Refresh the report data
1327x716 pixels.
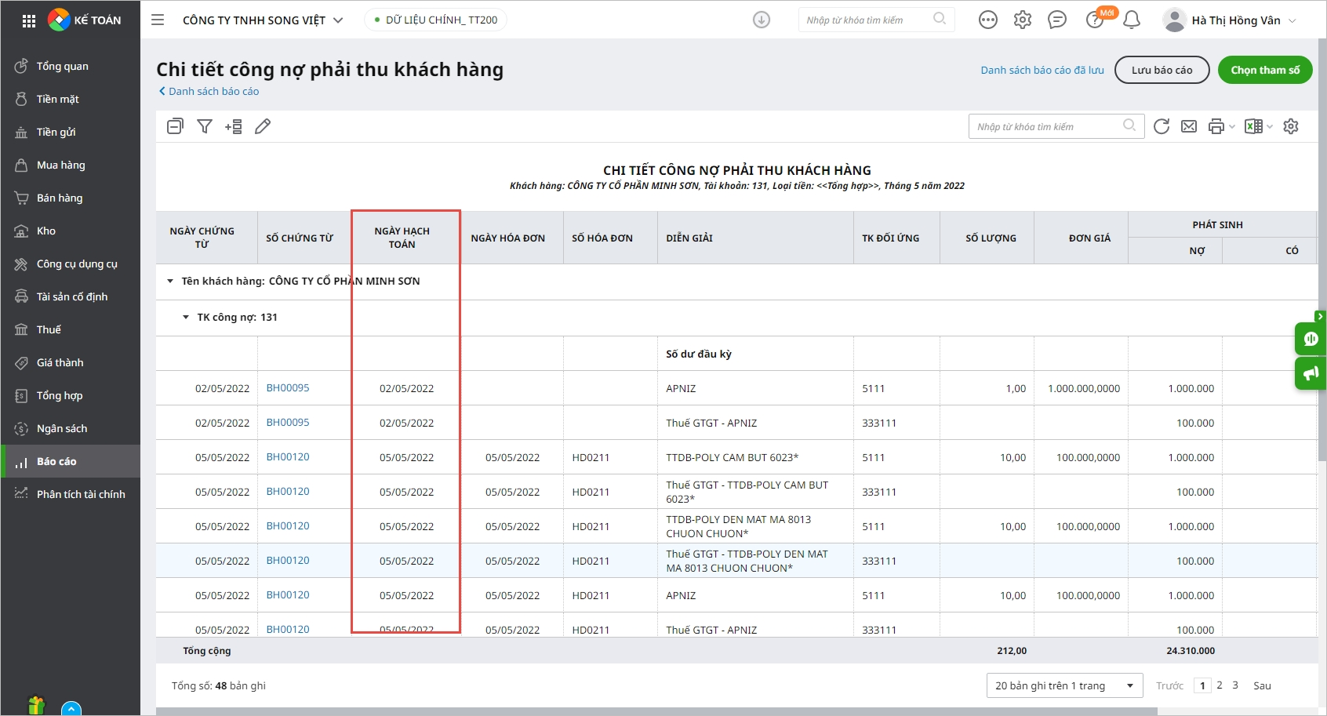click(x=1162, y=126)
